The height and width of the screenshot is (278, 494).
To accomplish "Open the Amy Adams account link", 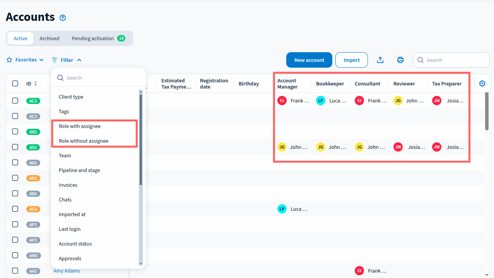I will (x=67, y=271).
